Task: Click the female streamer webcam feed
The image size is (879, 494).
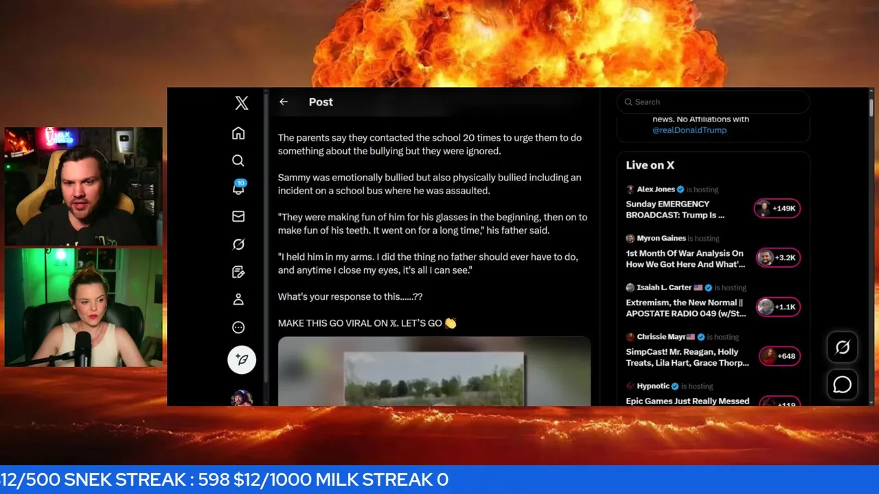Action: click(84, 307)
